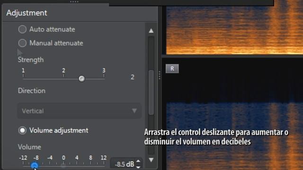This screenshot has height=170, width=303.
Task: Increase volume with the dB up arrow
Action: point(138,161)
